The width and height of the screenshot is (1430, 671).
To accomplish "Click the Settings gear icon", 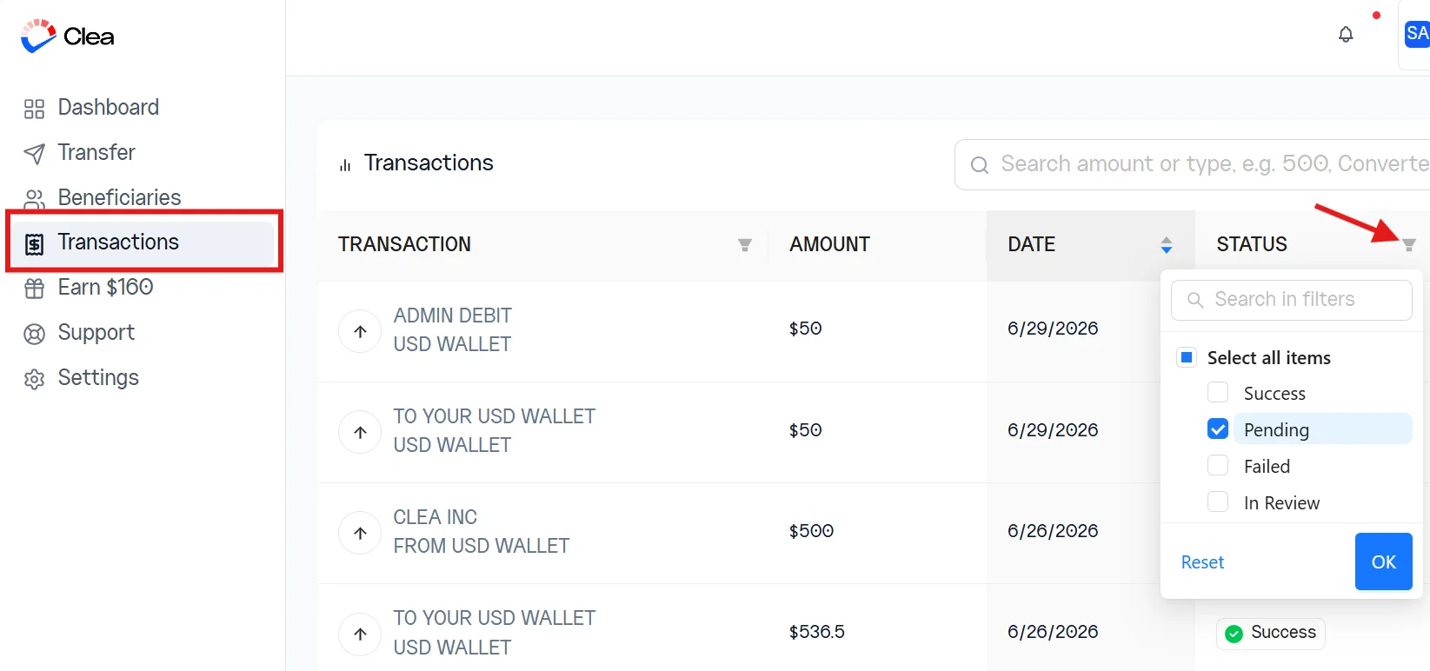I will pos(34,379).
